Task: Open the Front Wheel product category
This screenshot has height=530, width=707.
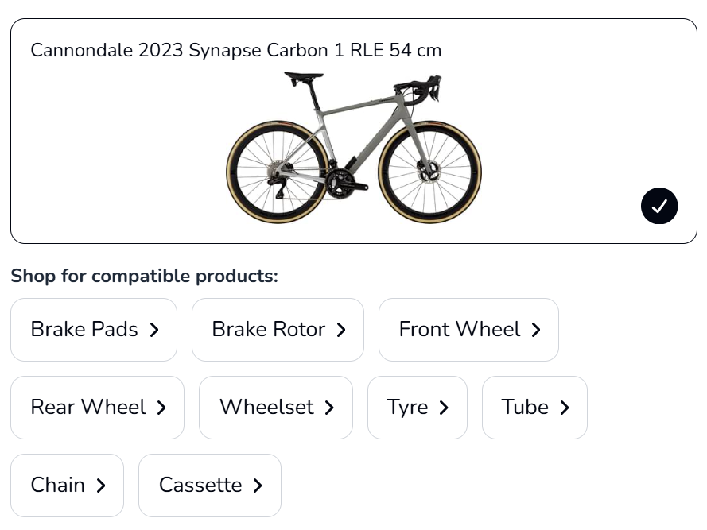Action: (468, 329)
